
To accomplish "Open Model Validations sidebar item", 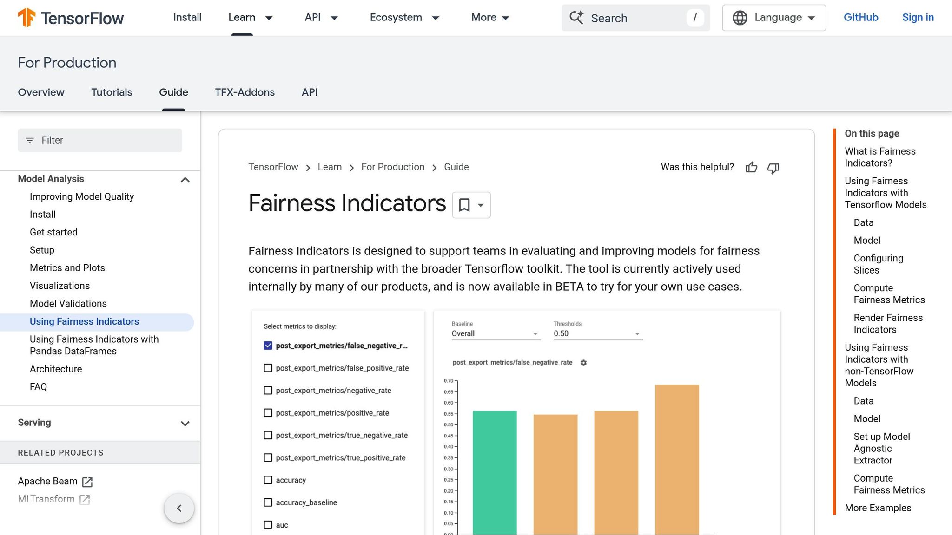I will pyautogui.click(x=68, y=304).
